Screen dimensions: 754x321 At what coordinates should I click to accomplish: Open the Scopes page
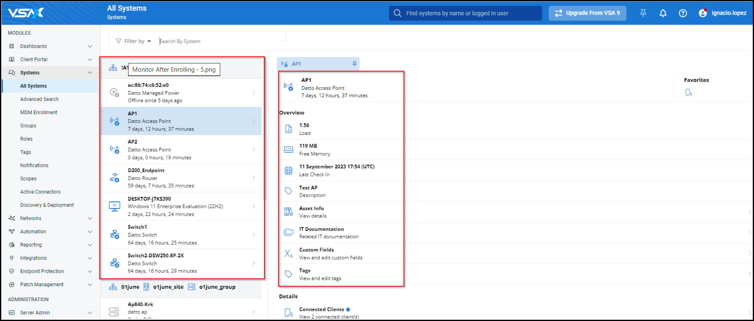coord(28,179)
